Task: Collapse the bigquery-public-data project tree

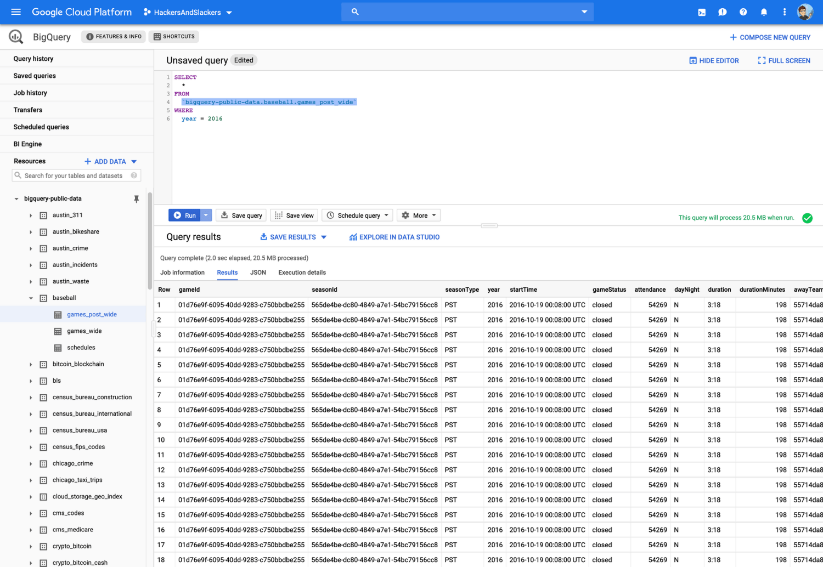Action: (16, 199)
